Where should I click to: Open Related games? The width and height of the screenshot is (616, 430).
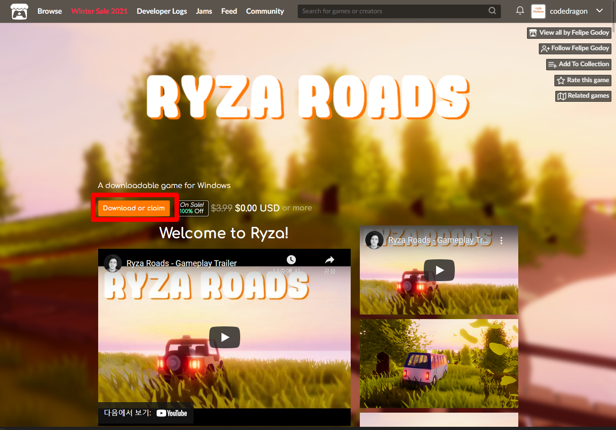(x=583, y=96)
